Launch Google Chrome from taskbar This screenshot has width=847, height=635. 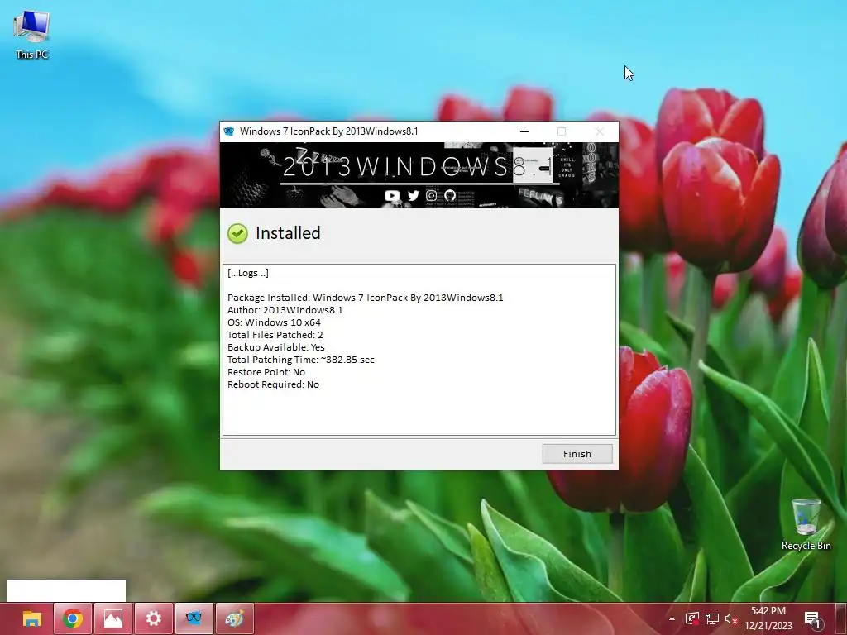[x=73, y=618]
